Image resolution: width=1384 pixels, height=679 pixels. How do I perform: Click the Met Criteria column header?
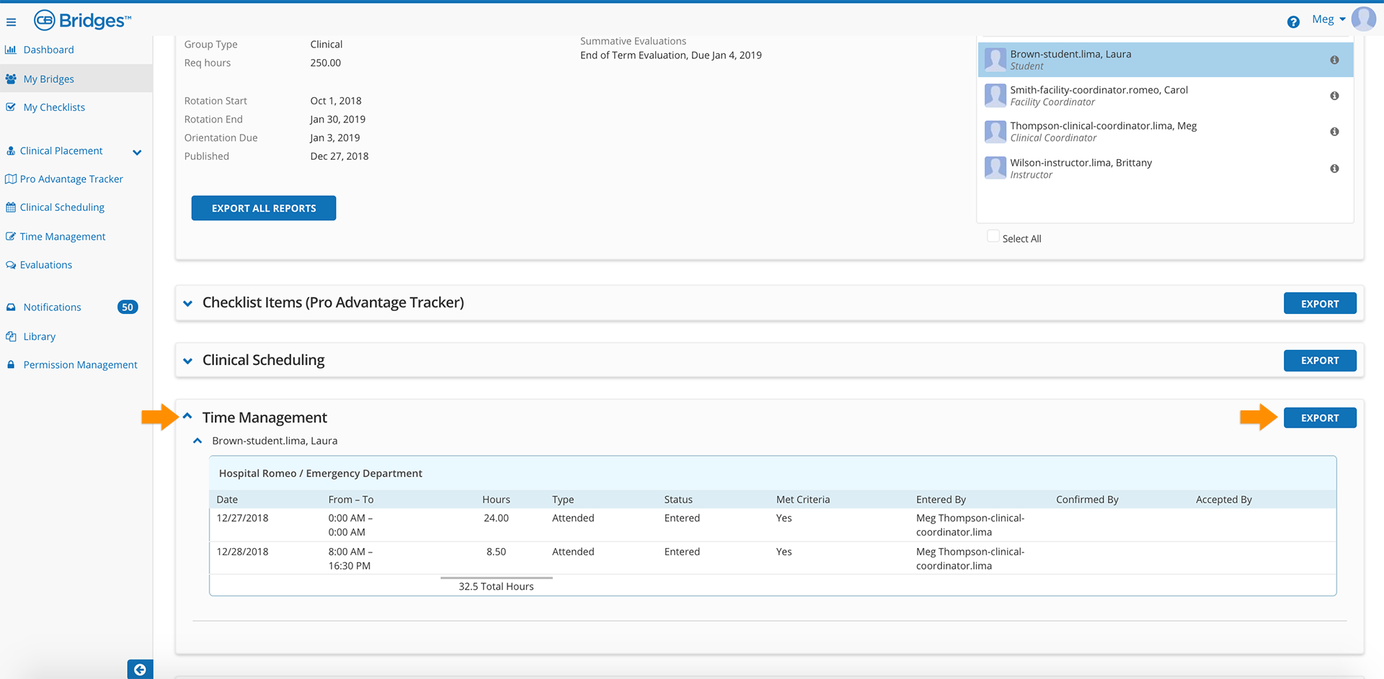[803, 500]
